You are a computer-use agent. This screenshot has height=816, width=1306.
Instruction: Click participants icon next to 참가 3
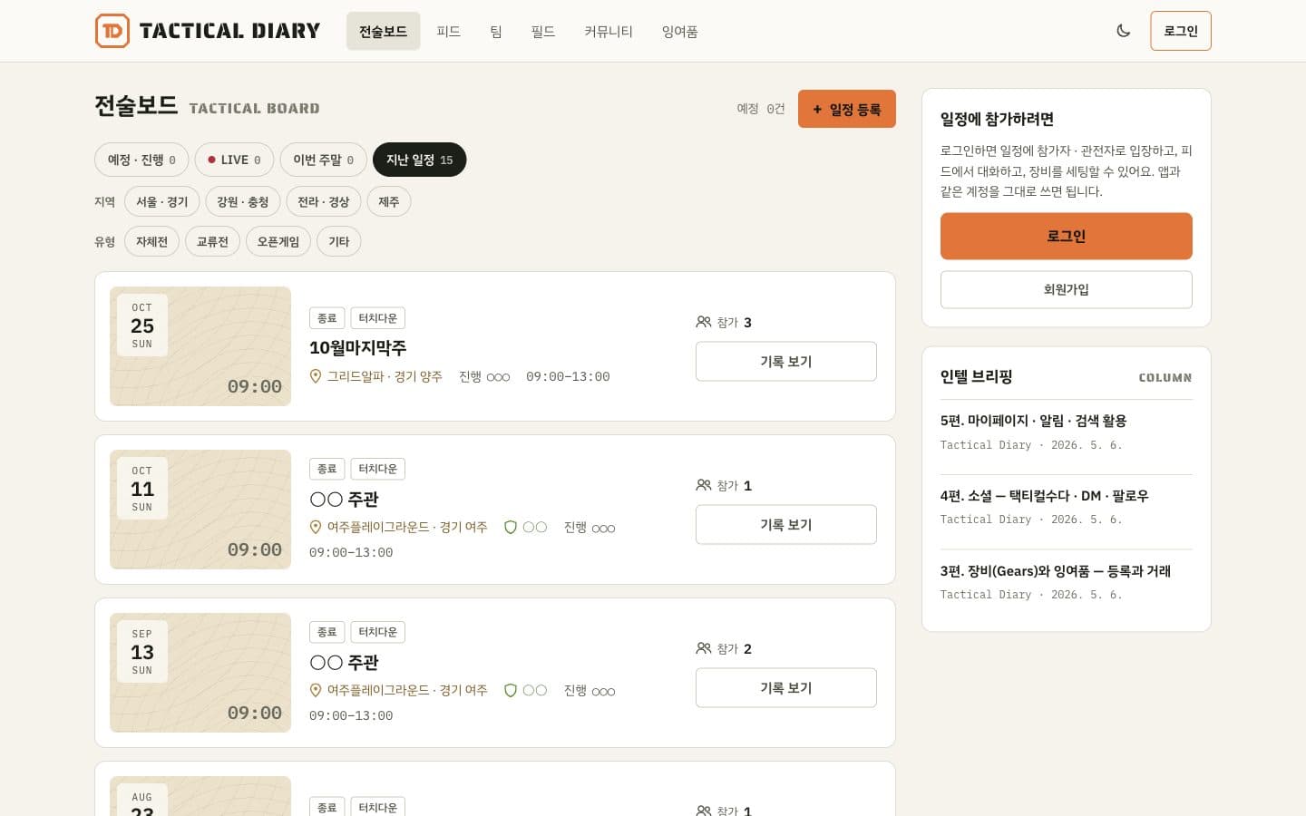click(x=704, y=322)
